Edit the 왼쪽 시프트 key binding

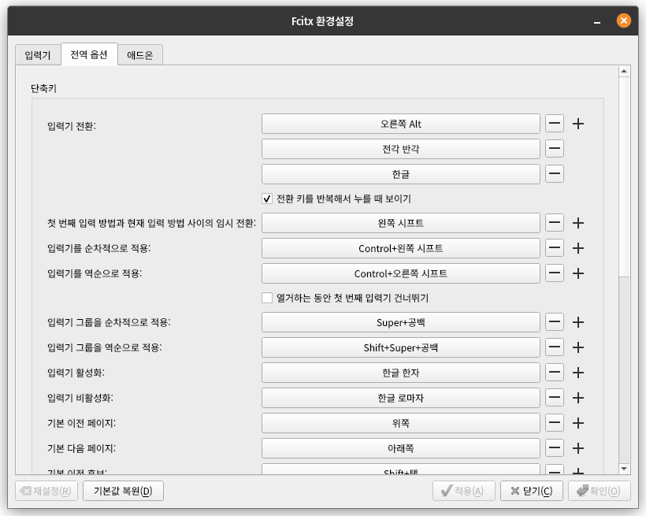click(400, 223)
